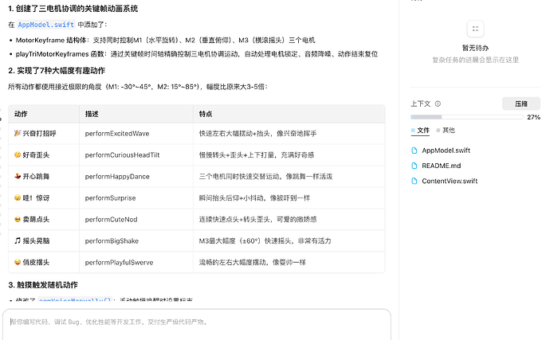550x340 pixels.
Task: Open README.md in the file list
Action: [x=442, y=166]
